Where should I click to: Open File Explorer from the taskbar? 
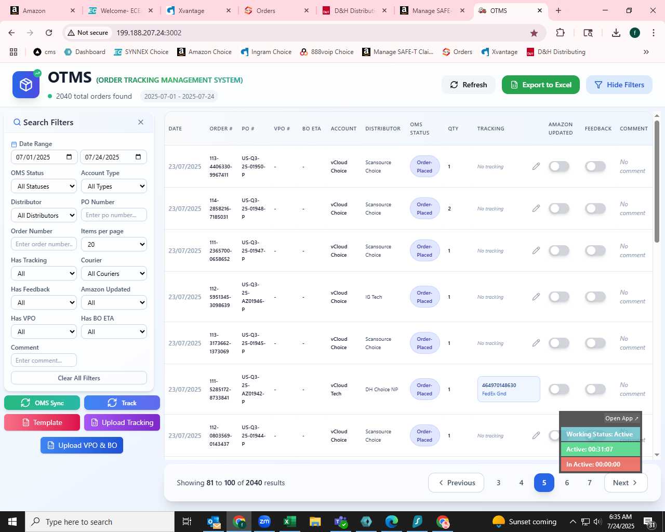coord(315,522)
